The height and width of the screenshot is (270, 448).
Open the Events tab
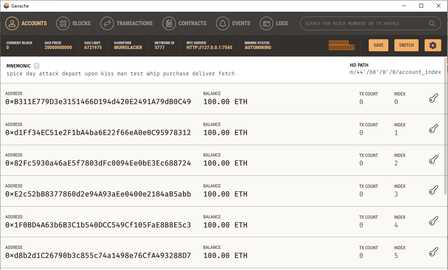[x=233, y=23]
